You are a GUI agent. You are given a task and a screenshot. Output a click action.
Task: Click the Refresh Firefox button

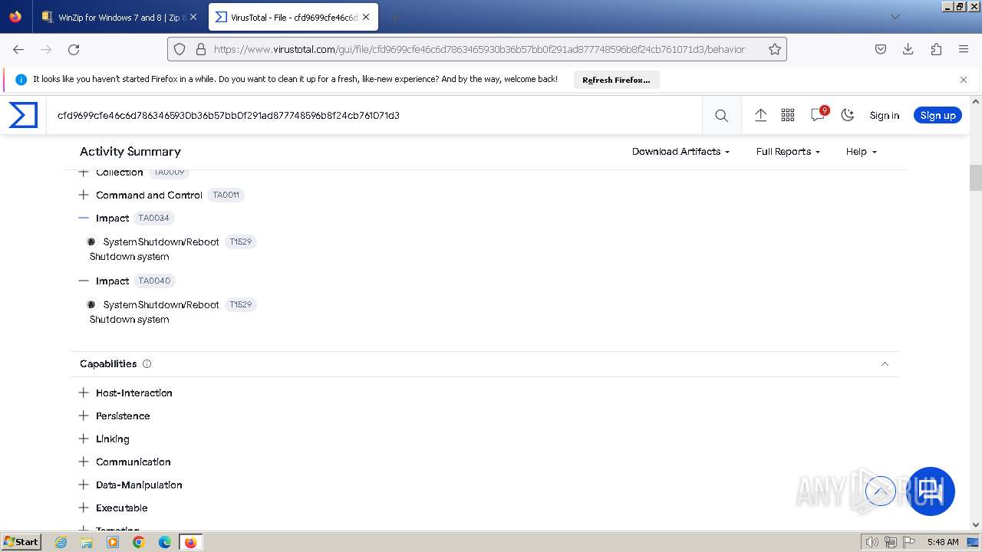tap(616, 80)
